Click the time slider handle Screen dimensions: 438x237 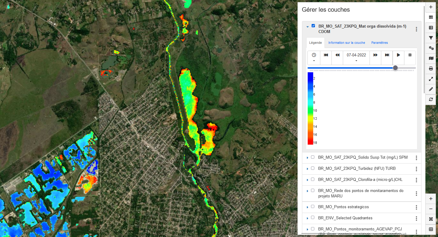click(x=395, y=68)
